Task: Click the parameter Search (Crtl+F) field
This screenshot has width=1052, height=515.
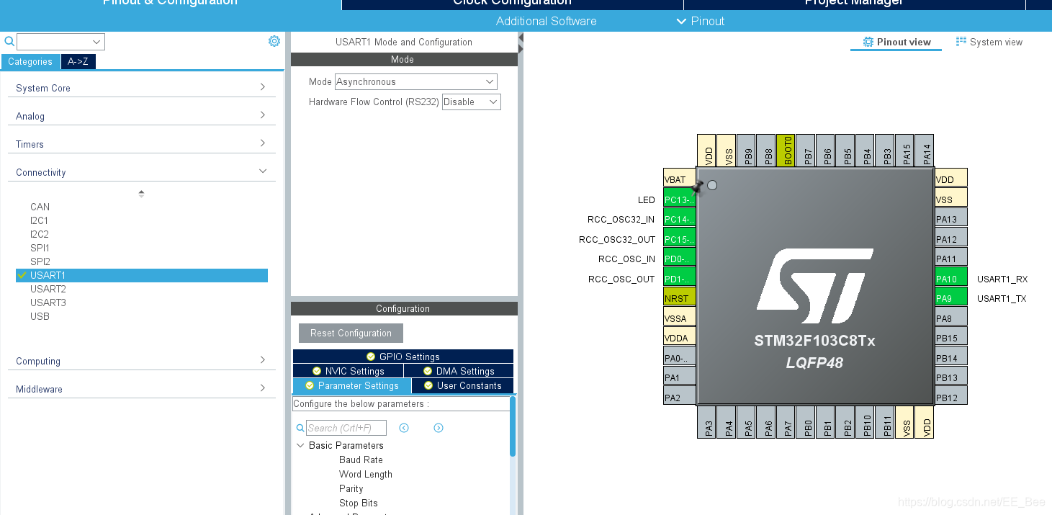Action: click(x=346, y=428)
